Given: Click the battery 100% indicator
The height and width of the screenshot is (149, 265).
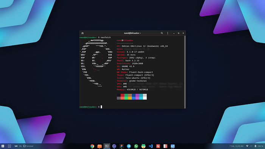Looking at the screenshot, I should 259,146.
